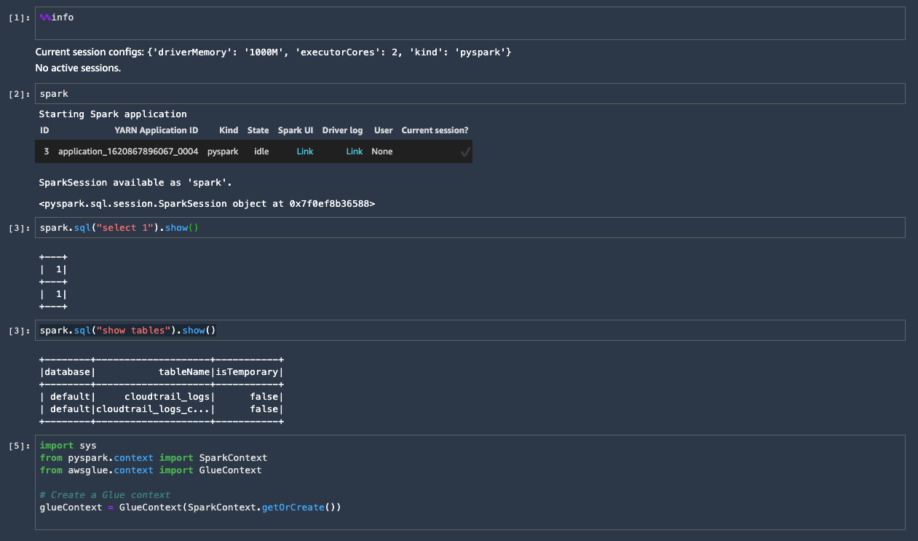The width and height of the screenshot is (918, 541).
Task: Open the Spark UI Link
Action: (x=304, y=151)
